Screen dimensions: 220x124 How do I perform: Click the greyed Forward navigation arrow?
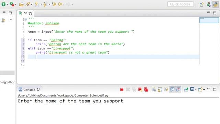(x=68, y=4)
